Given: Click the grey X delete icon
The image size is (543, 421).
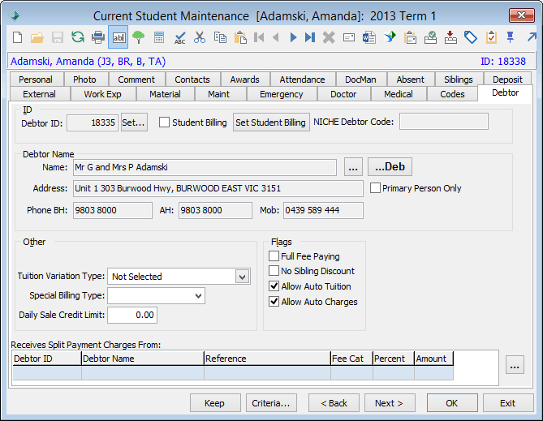Looking at the screenshot, I should (329, 37).
